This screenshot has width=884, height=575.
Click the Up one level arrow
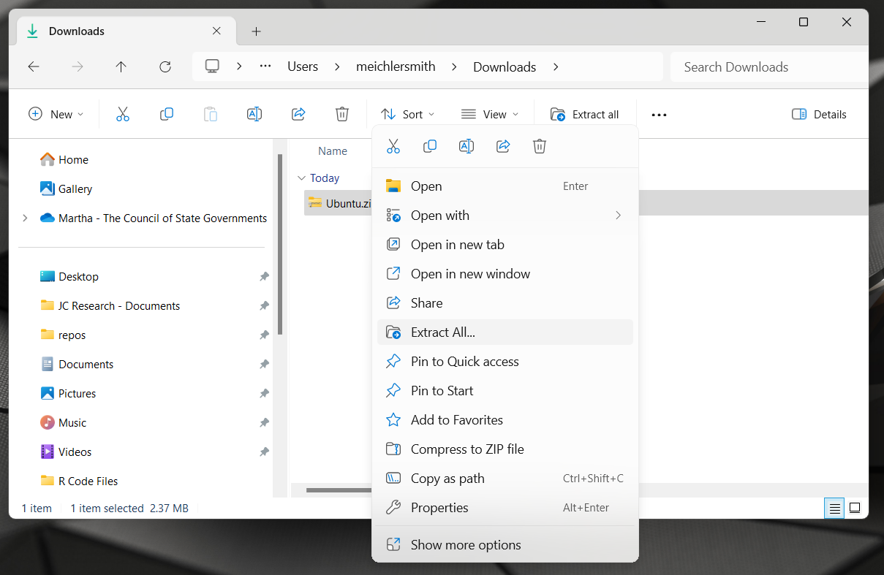point(121,66)
